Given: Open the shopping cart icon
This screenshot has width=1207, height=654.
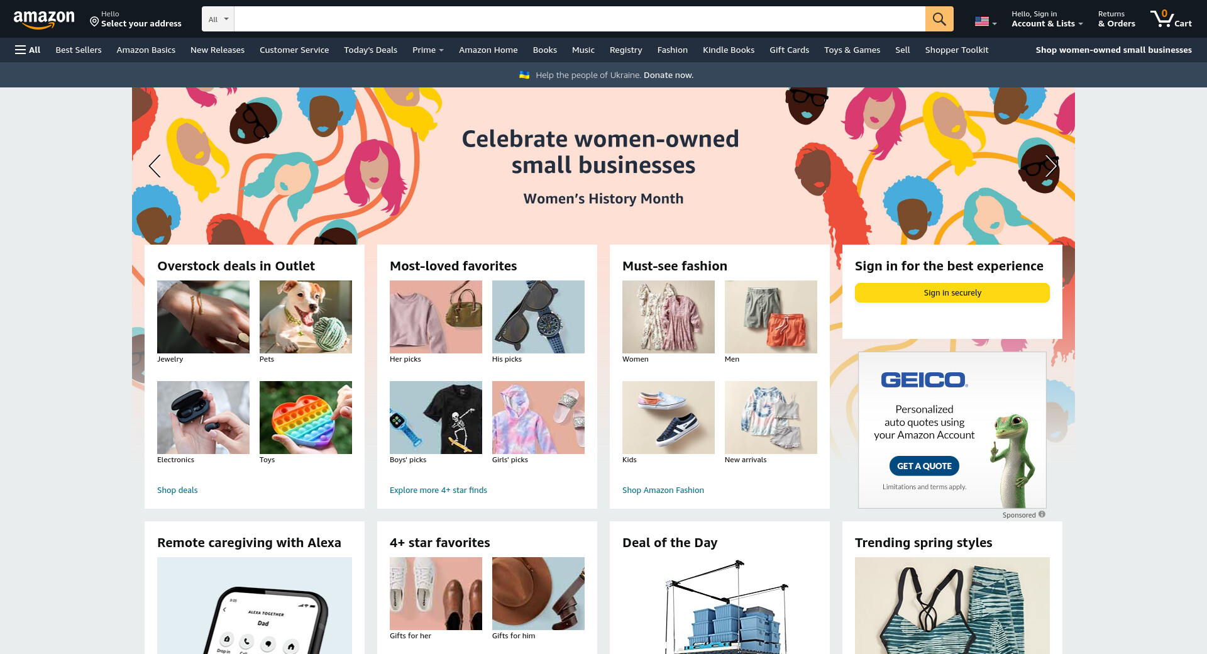Looking at the screenshot, I should point(1171,19).
